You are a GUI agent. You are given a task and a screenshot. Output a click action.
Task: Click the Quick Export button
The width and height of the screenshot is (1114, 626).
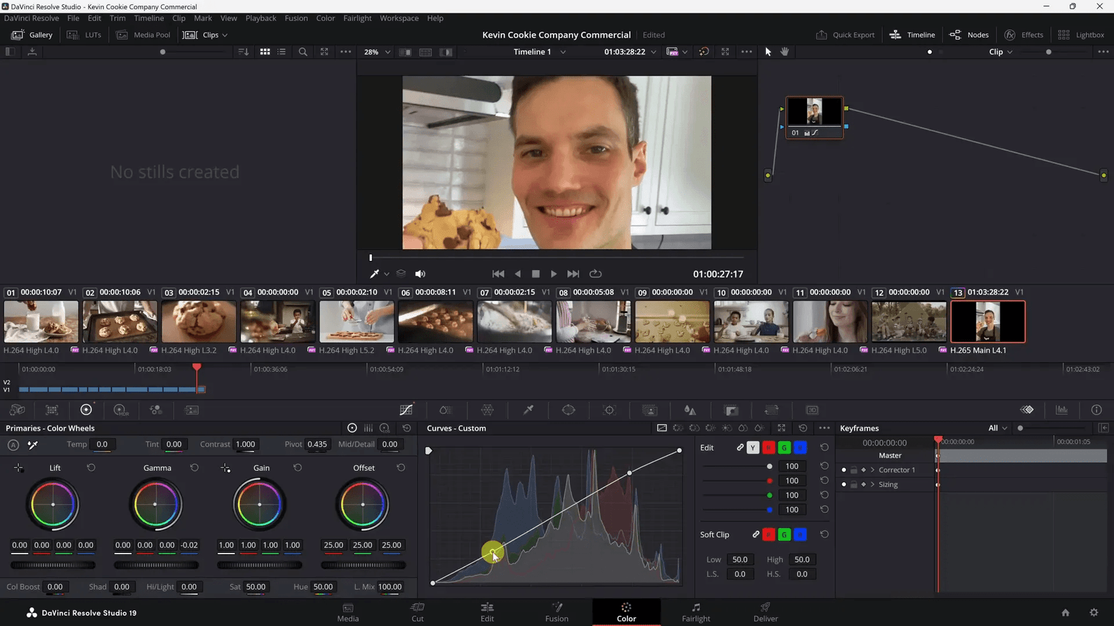click(845, 35)
